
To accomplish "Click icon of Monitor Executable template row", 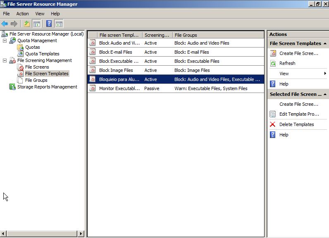I will (x=93, y=88).
